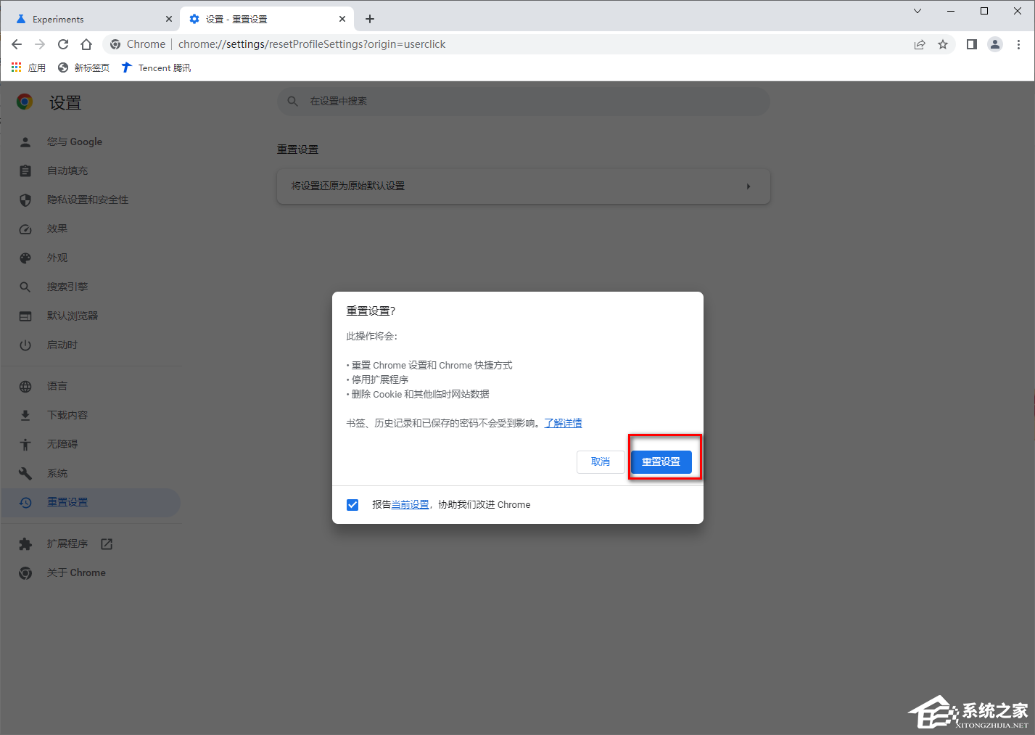Viewport: 1035px width, 735px height.
Task: Open the 了解详情 learn more link
Action: pos(563,423)
